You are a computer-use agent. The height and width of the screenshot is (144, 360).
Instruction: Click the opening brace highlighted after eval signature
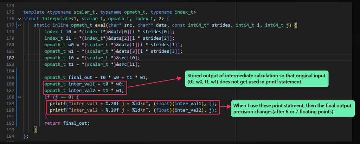click(296, 25)
